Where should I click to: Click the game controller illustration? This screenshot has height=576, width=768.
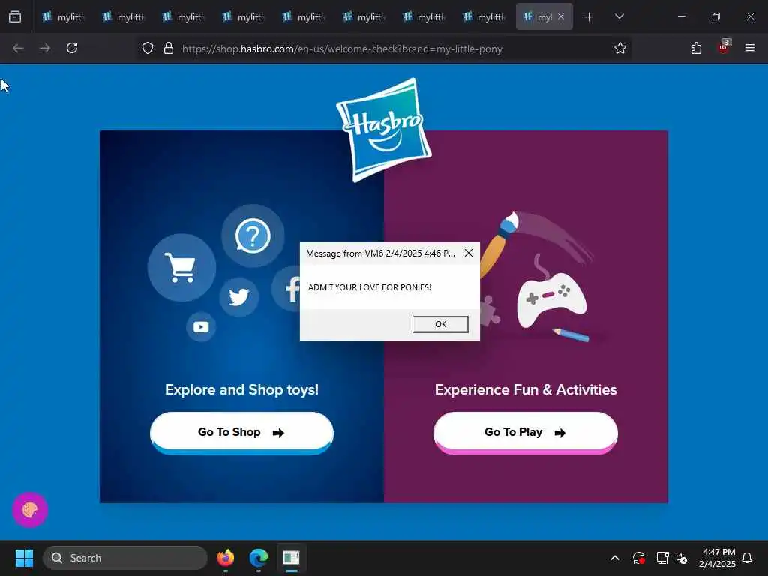tap(551, 300)
